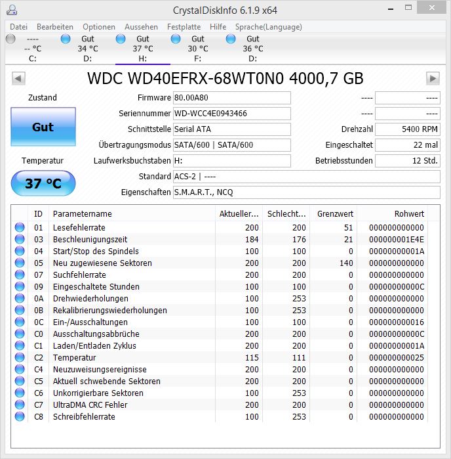Open the Festplatte menu
451x459 pixels.
point(184,27)
